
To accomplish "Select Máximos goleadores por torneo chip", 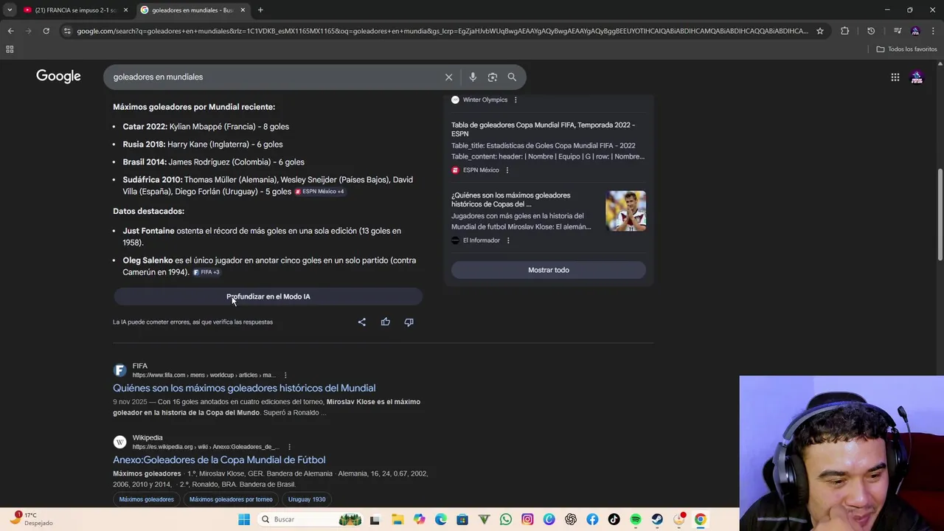I will (x=231, y=499).
